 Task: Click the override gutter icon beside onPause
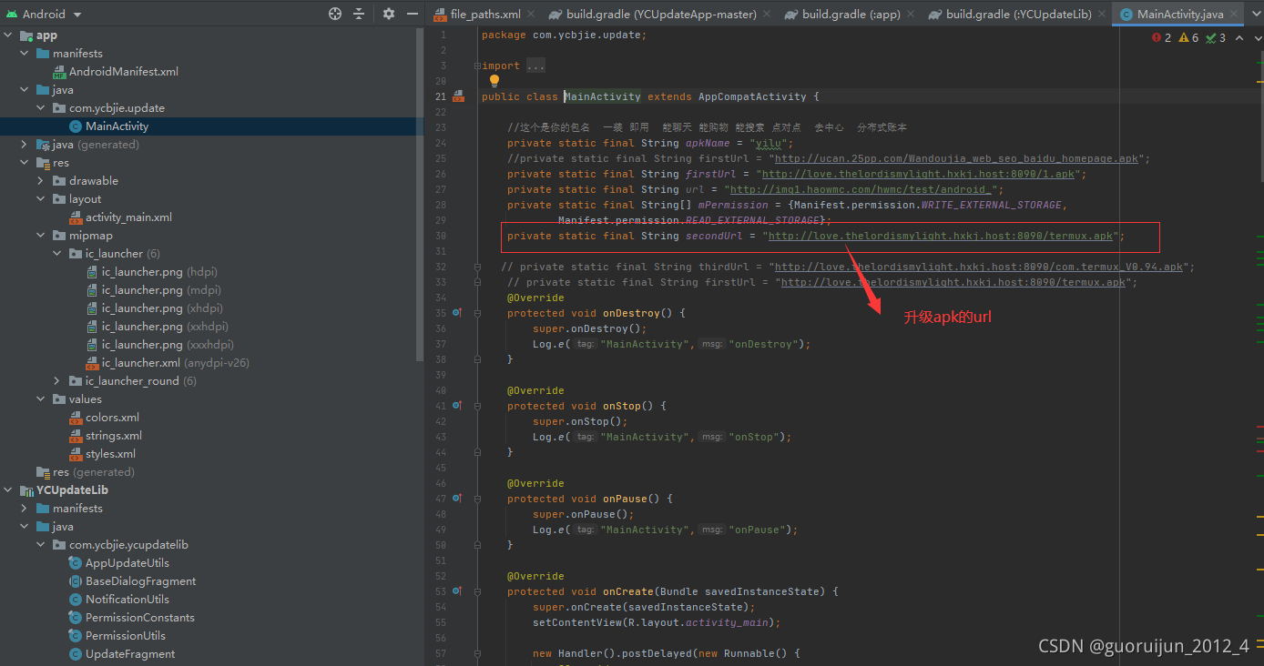point(457,499)
